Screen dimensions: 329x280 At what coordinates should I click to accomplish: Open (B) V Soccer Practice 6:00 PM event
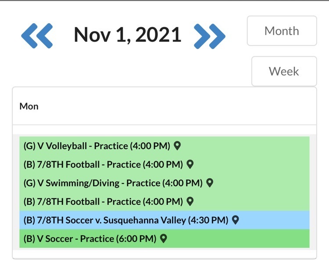pos(90,239)
